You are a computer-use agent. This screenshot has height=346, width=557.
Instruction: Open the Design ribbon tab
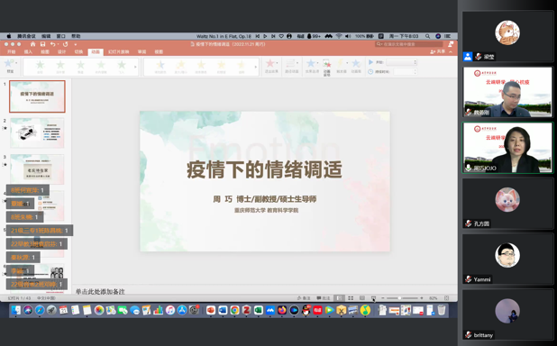pos(62,52)
